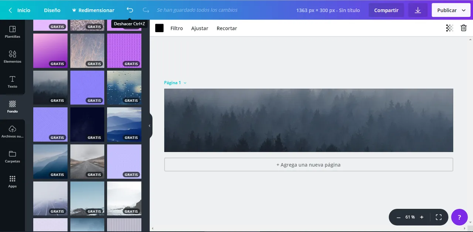Pick the bright purple textured background

pyautogui.click(x=124, y=51)
